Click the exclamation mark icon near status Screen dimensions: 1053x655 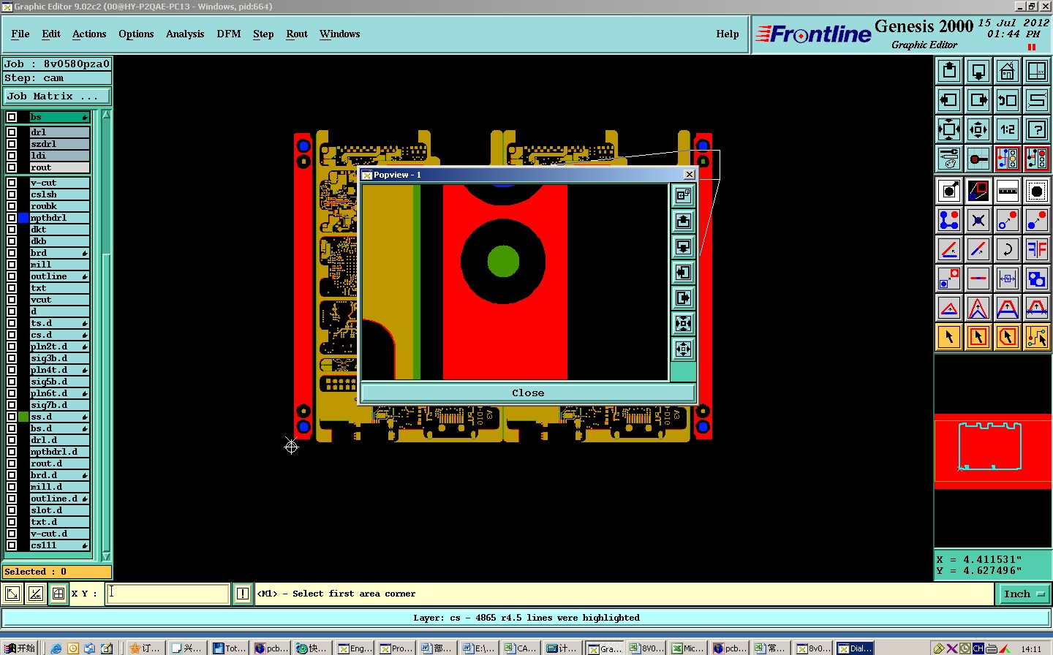click(243, 594)
